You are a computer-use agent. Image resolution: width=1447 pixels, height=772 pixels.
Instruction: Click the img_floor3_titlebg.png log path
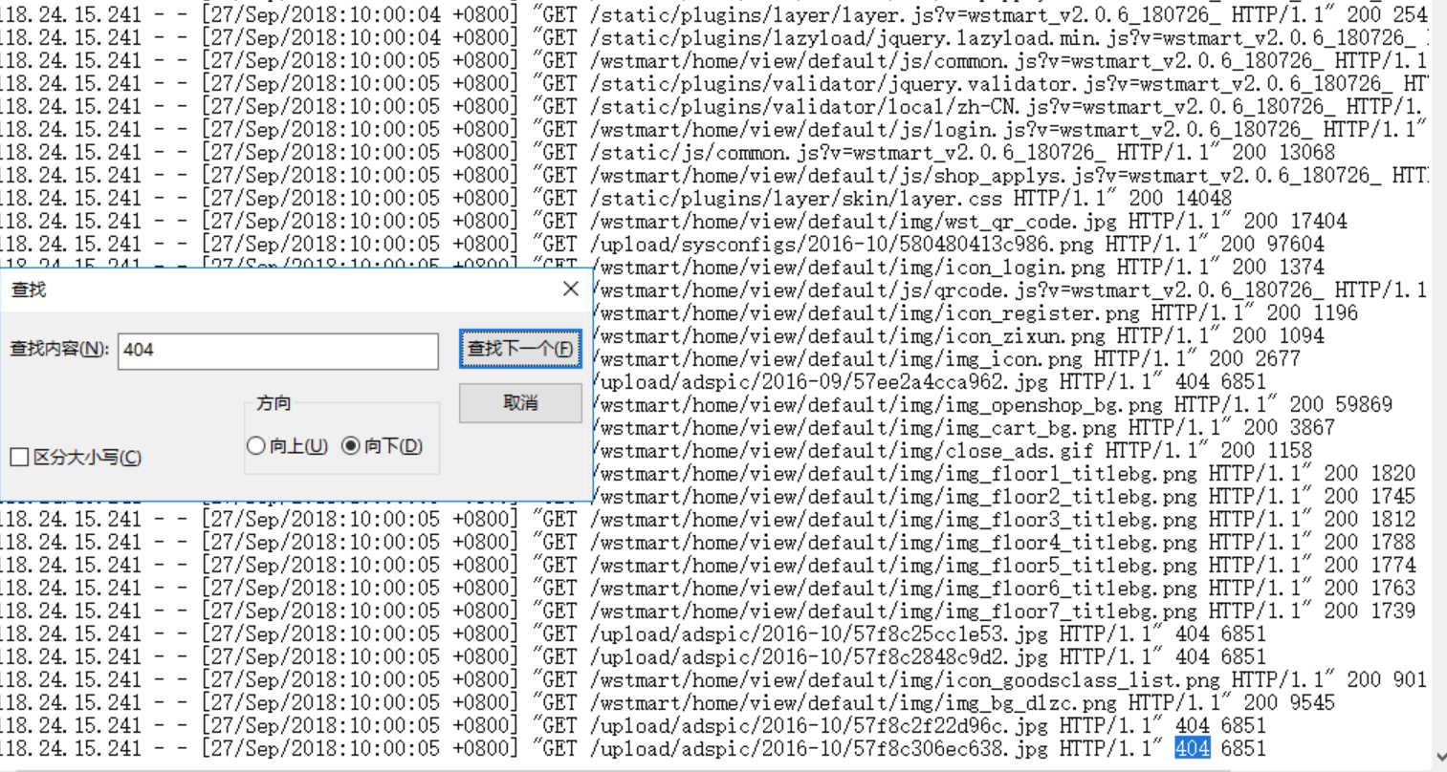[893, 519]
